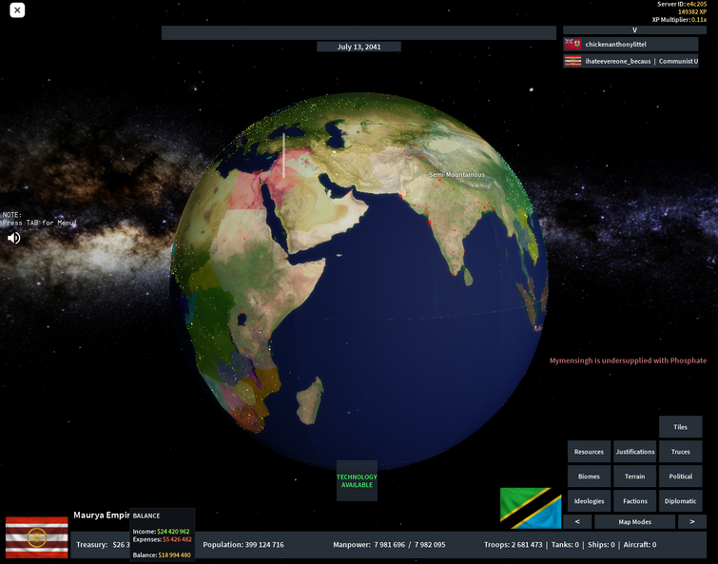Click the Manpower stat in bottom bar
The width and height of the screenshot is (718, 564).
389,545
